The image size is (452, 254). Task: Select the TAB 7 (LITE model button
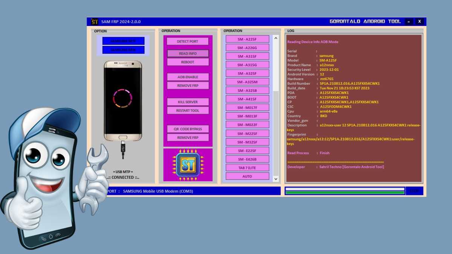click(x=247, y=168)
